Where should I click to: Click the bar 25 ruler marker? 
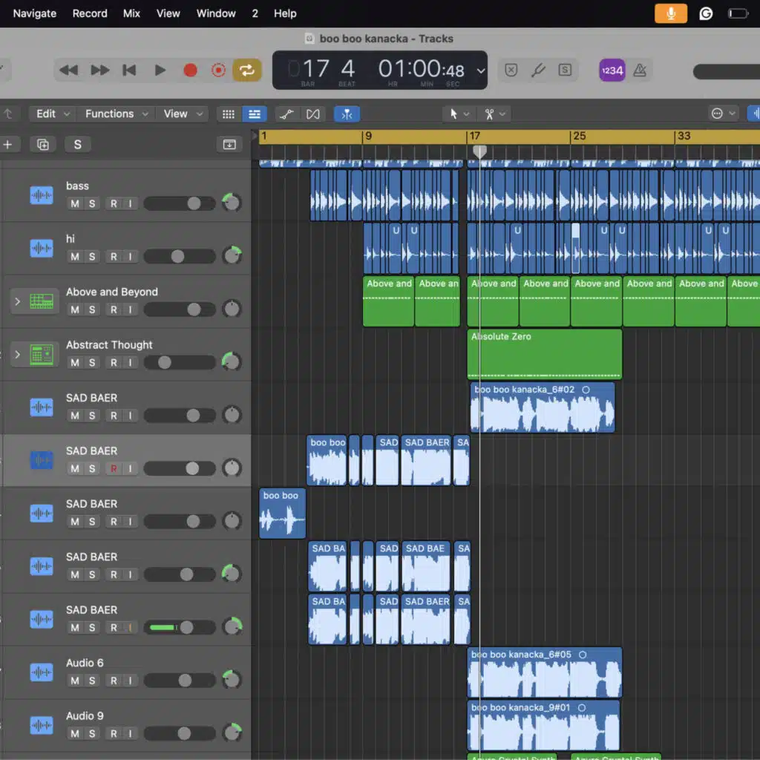tap(579, 137)
